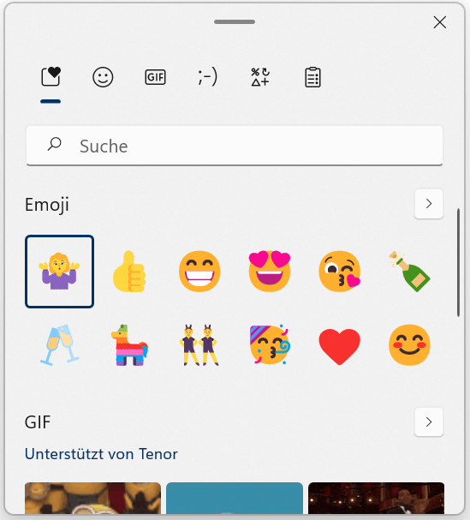Choose the kissing face with heart emoji

[339, 272]
